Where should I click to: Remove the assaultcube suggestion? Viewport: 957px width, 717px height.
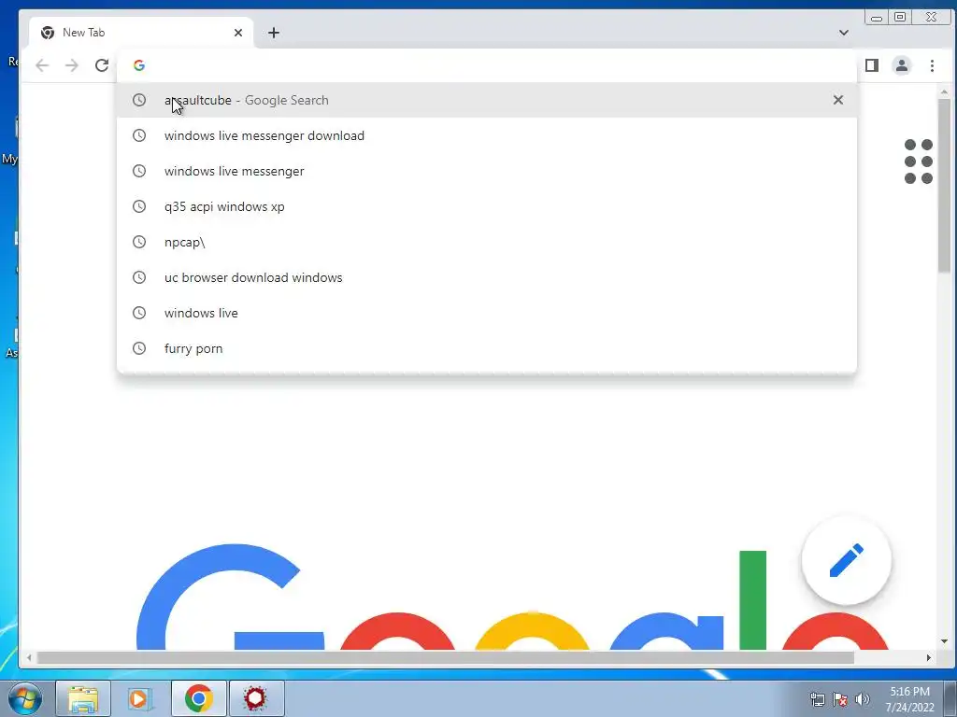click(x=838, y=100)
